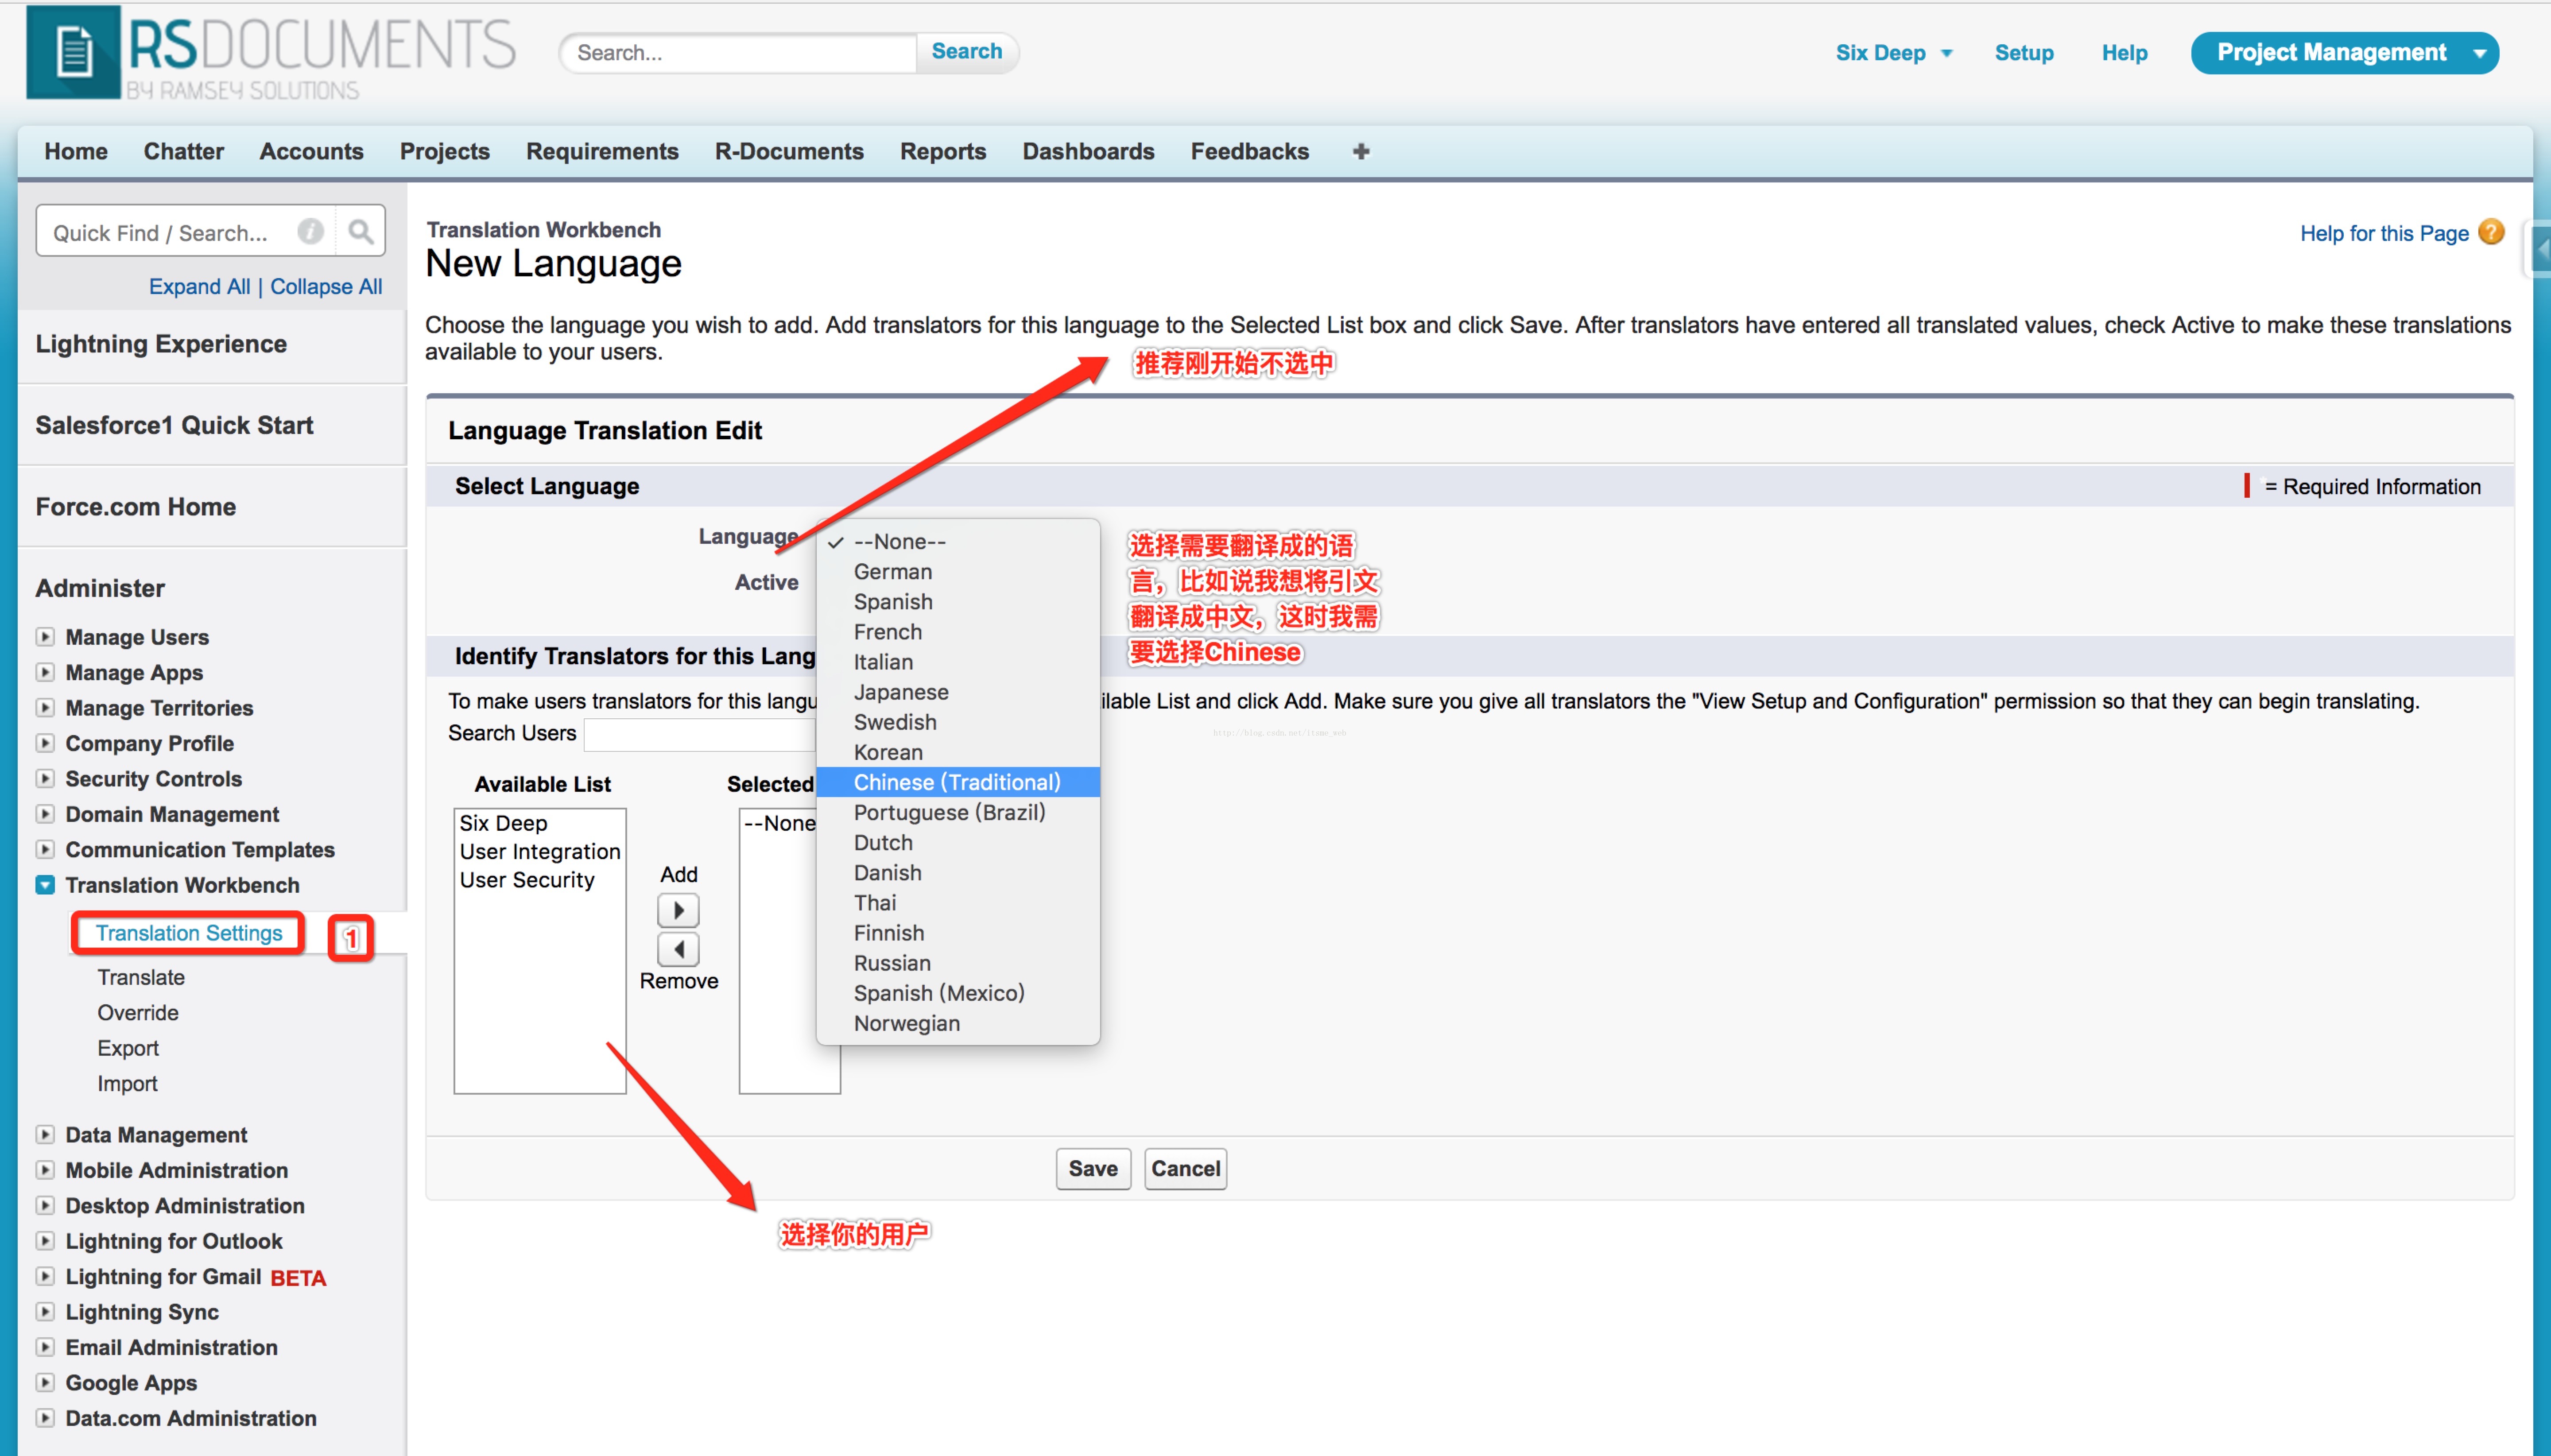Click the RS Documents logo icon
Viewport: 2551px width, 1456px height.
[73, 52]
